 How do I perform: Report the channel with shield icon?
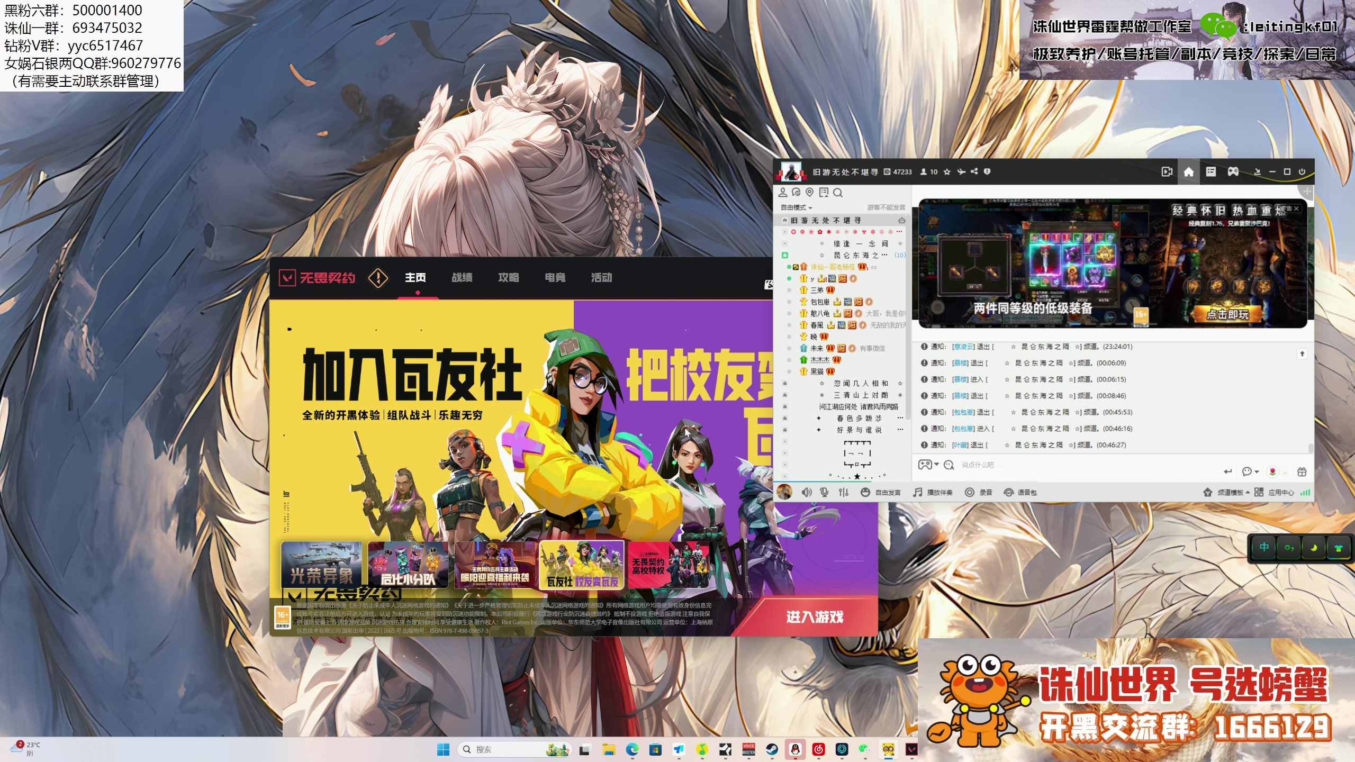987,172
